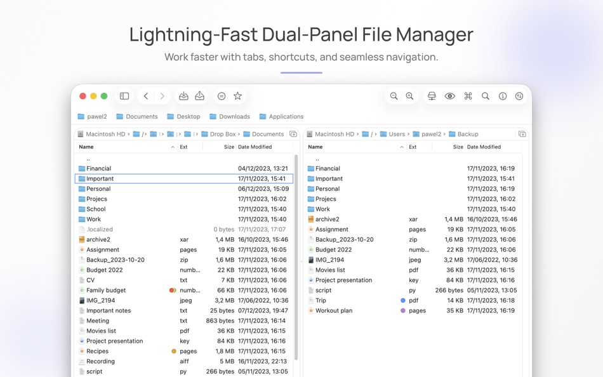Add a tab in the right panel
This screenshot has width=603, height=377.
tap(522, 134)
